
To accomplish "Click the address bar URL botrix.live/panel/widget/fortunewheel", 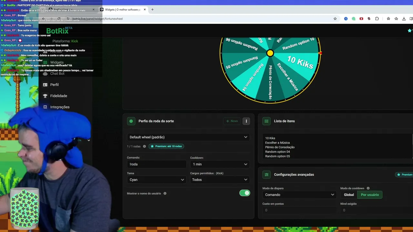I will pos(97,19).
